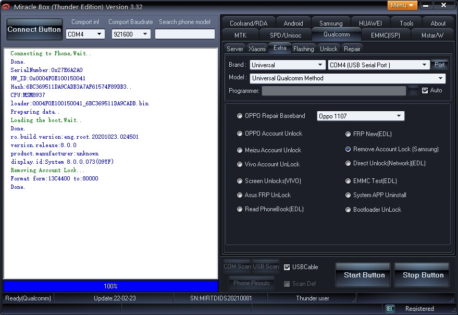Switch to the Samsung tab
This screenshot has height=315, width=458.
click(x=331, y=23)
